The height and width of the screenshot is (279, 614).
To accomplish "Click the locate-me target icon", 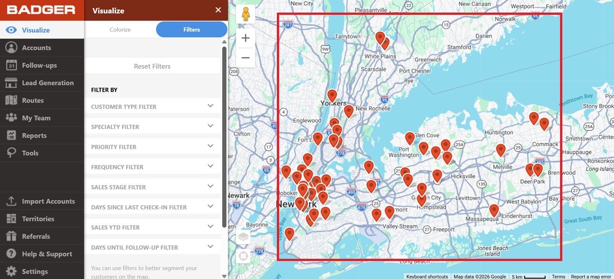I will click(x=243, y=257).
